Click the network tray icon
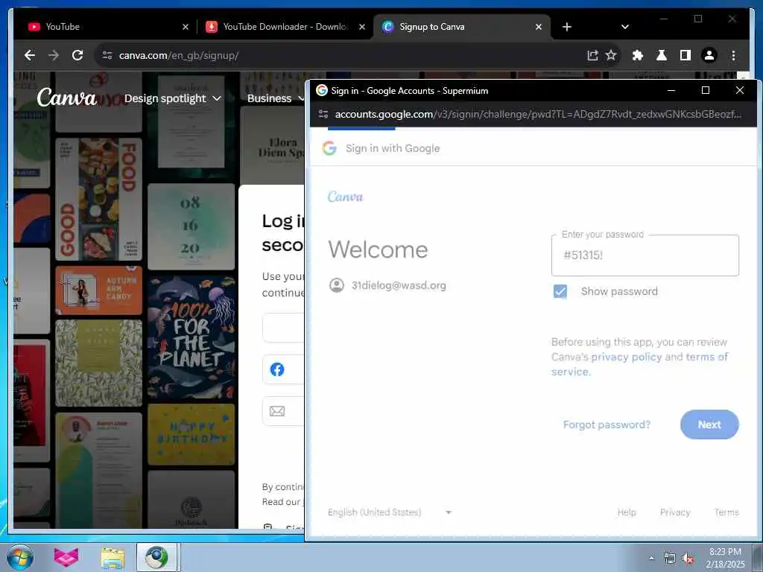This screenshot has width=763, height=572. (670, 559)
